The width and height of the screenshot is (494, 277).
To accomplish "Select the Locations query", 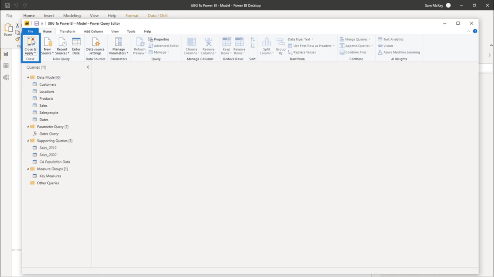I will tap(47, 91).
